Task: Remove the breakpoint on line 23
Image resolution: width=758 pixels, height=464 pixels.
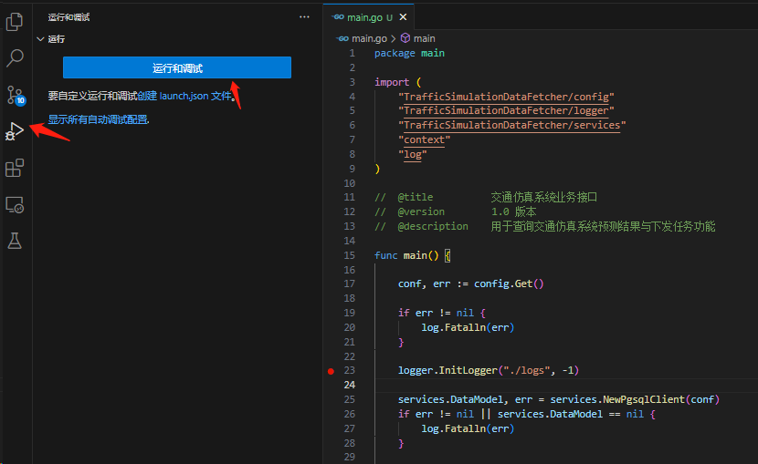Action: pyautogui.click(x=331, y=371)
